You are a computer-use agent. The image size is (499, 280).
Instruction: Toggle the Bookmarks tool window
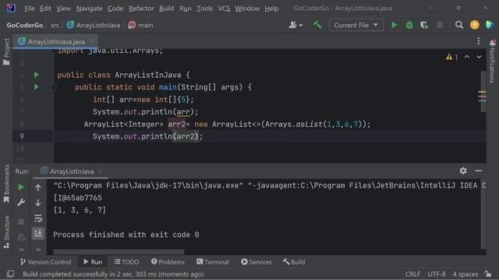pyautogui.click(x=6, y=184)
